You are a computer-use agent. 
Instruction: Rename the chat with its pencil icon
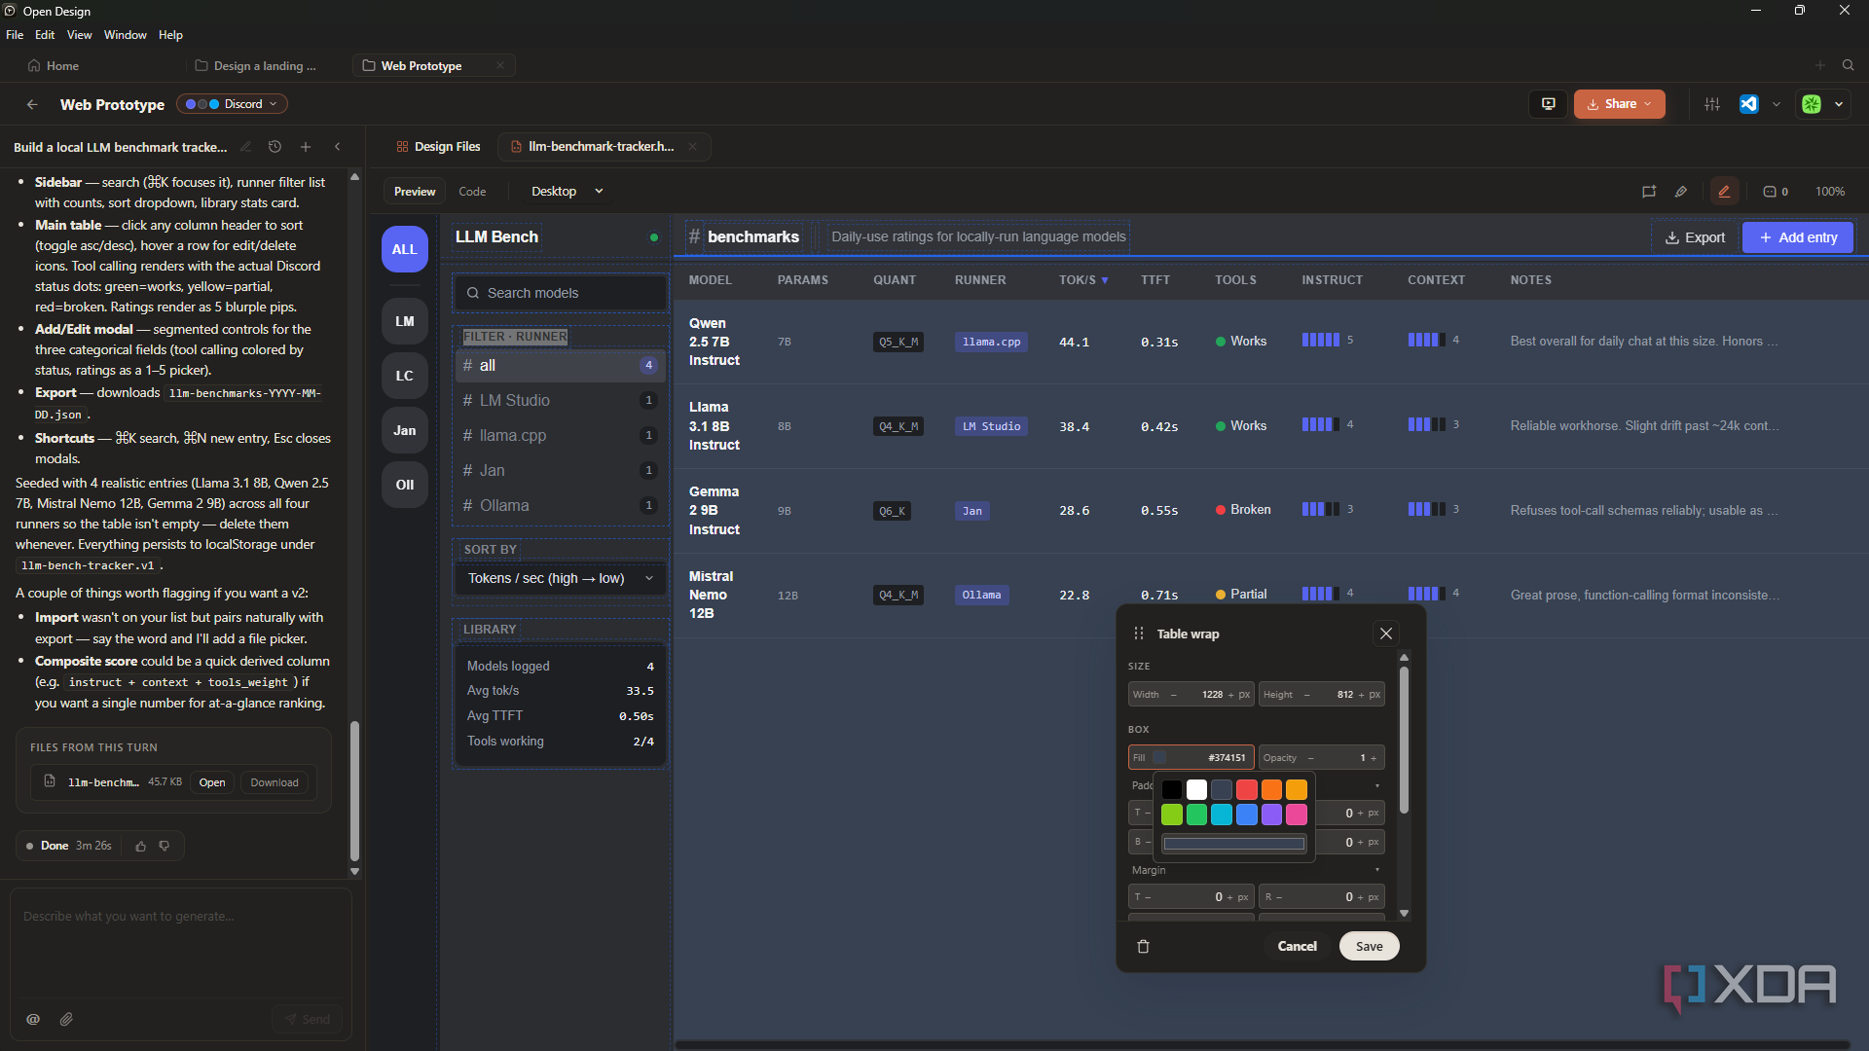pyautogui.click(x=245, y=147)
